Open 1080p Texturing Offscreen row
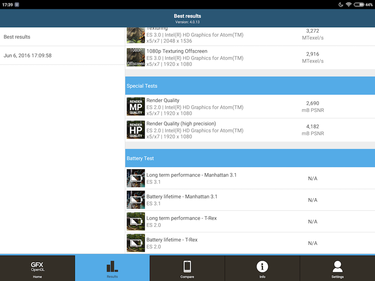Screen dimensions: 375x281 click(x=250, y=57)
